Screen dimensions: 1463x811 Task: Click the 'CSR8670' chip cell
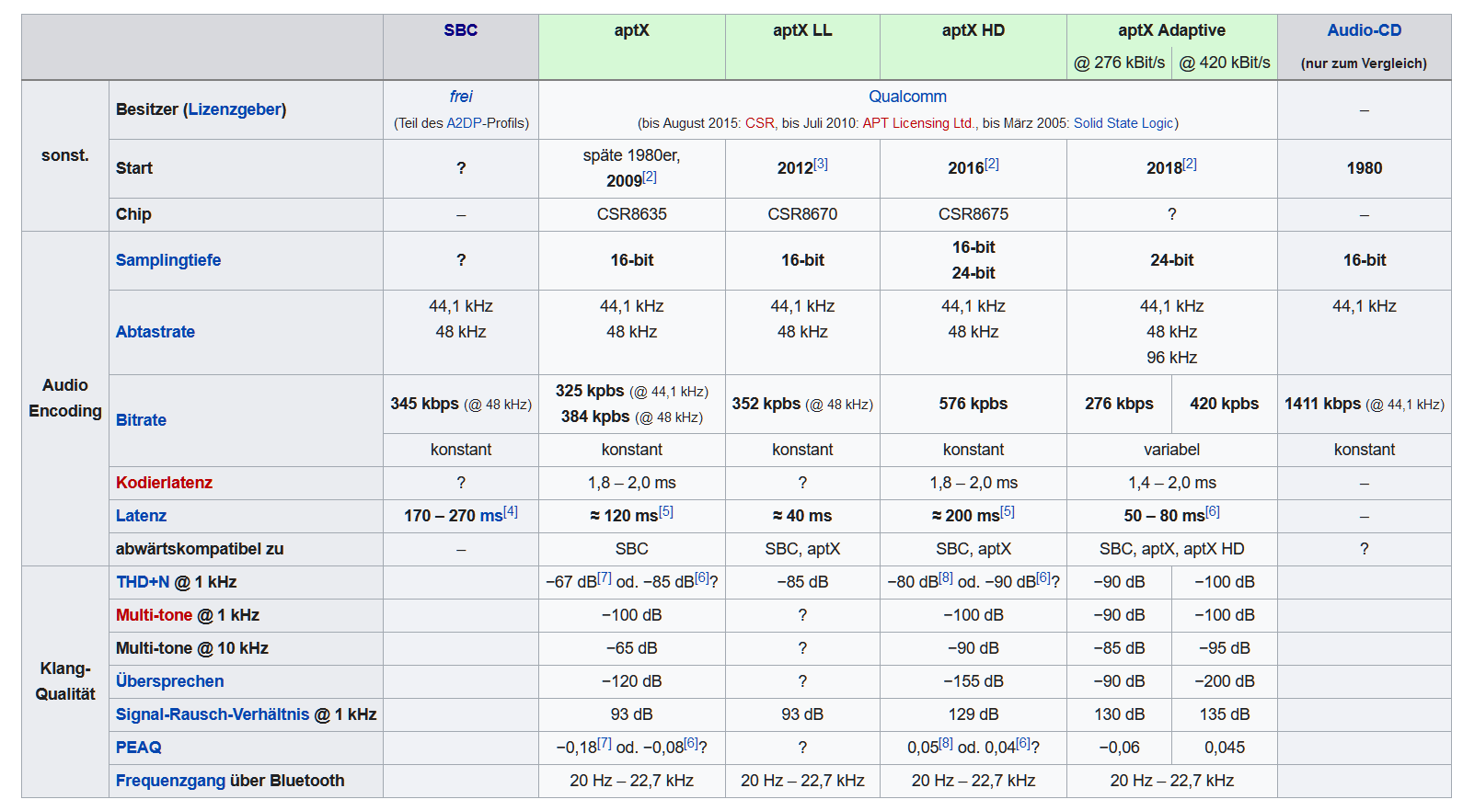(802, 214)
